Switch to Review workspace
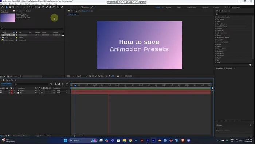Screen dimensions: 255x144 click(x=169, y=7)
